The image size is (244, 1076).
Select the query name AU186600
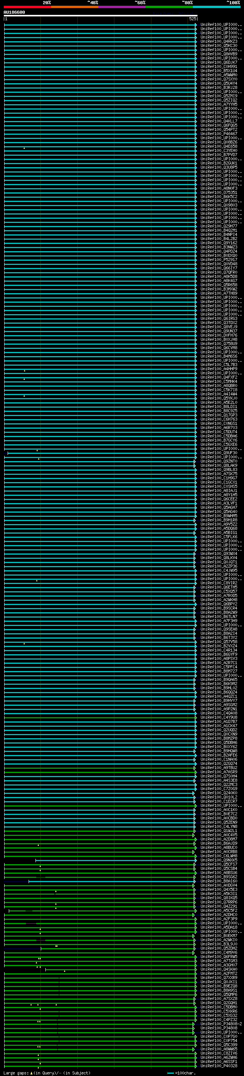[14, 13]
